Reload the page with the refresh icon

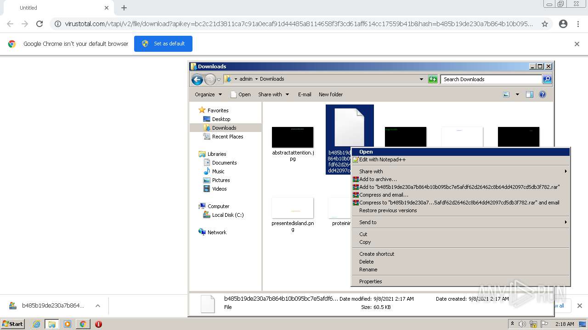pos(40,24)
